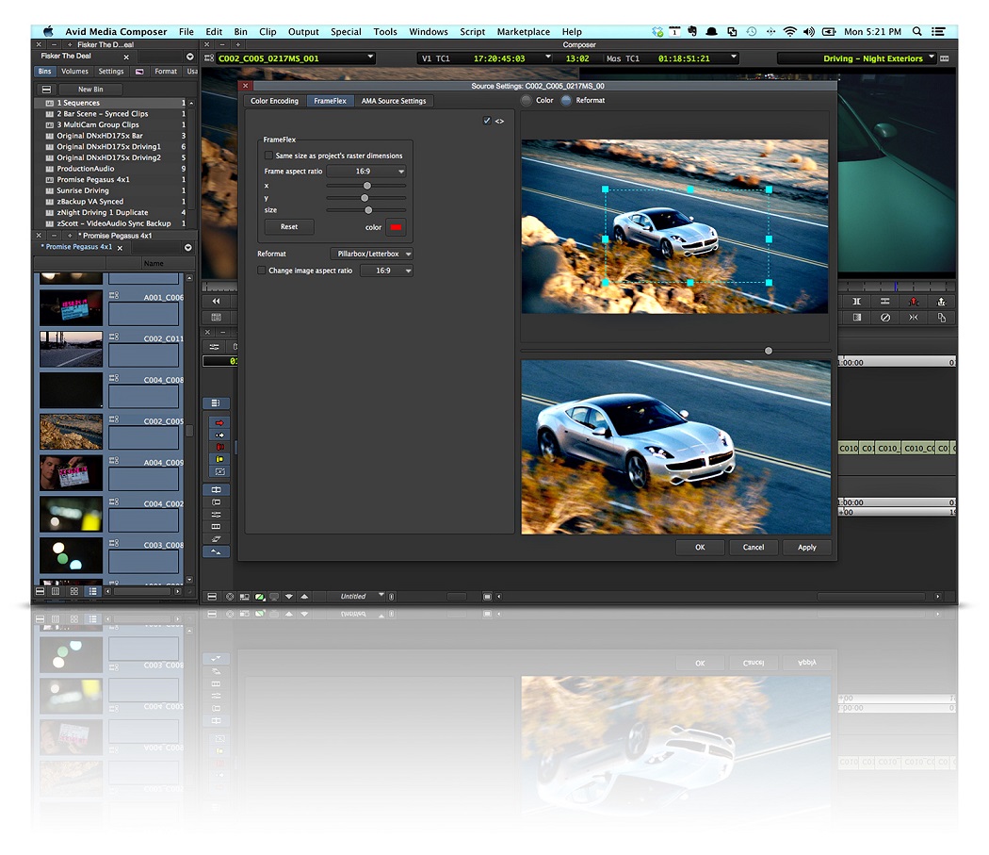Viewport: 989px width, 855px height.
Task: Click the red Lift arrow in Composer toolbar
Action: (x=914, y=302)
